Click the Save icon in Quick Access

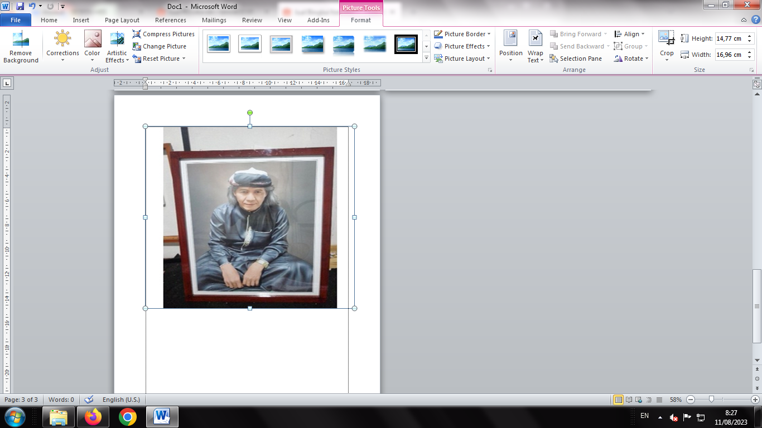[20, 6]
